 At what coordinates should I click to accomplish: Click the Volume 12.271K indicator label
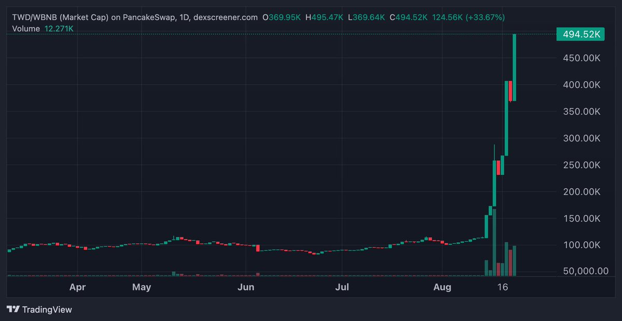click(43, 29)
